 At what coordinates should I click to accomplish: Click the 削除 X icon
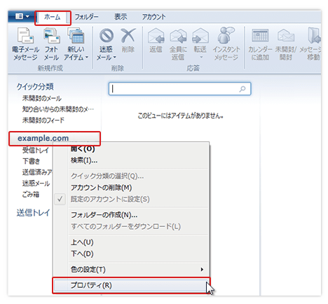128,35
